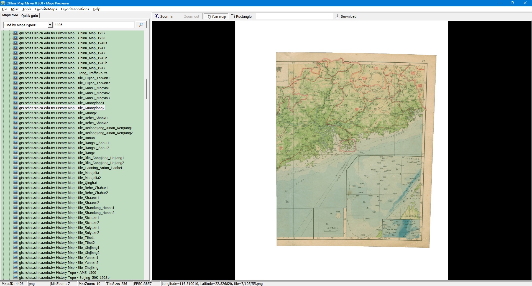Screen dimensions: 532x286
Task: Switch to the Quick goto tab
Action: (30, 16)
